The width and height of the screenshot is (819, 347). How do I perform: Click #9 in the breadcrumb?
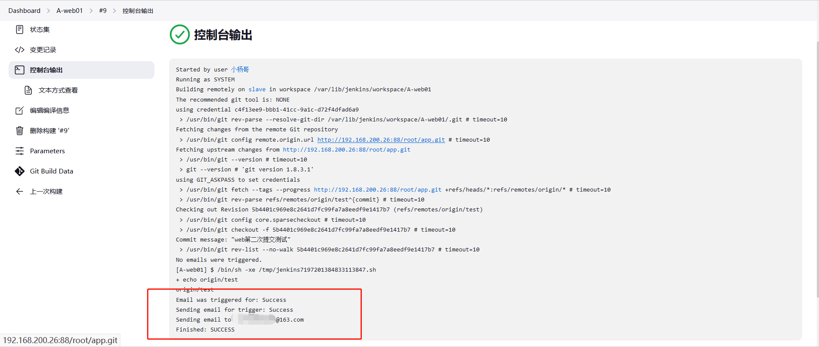click(103, 11)
